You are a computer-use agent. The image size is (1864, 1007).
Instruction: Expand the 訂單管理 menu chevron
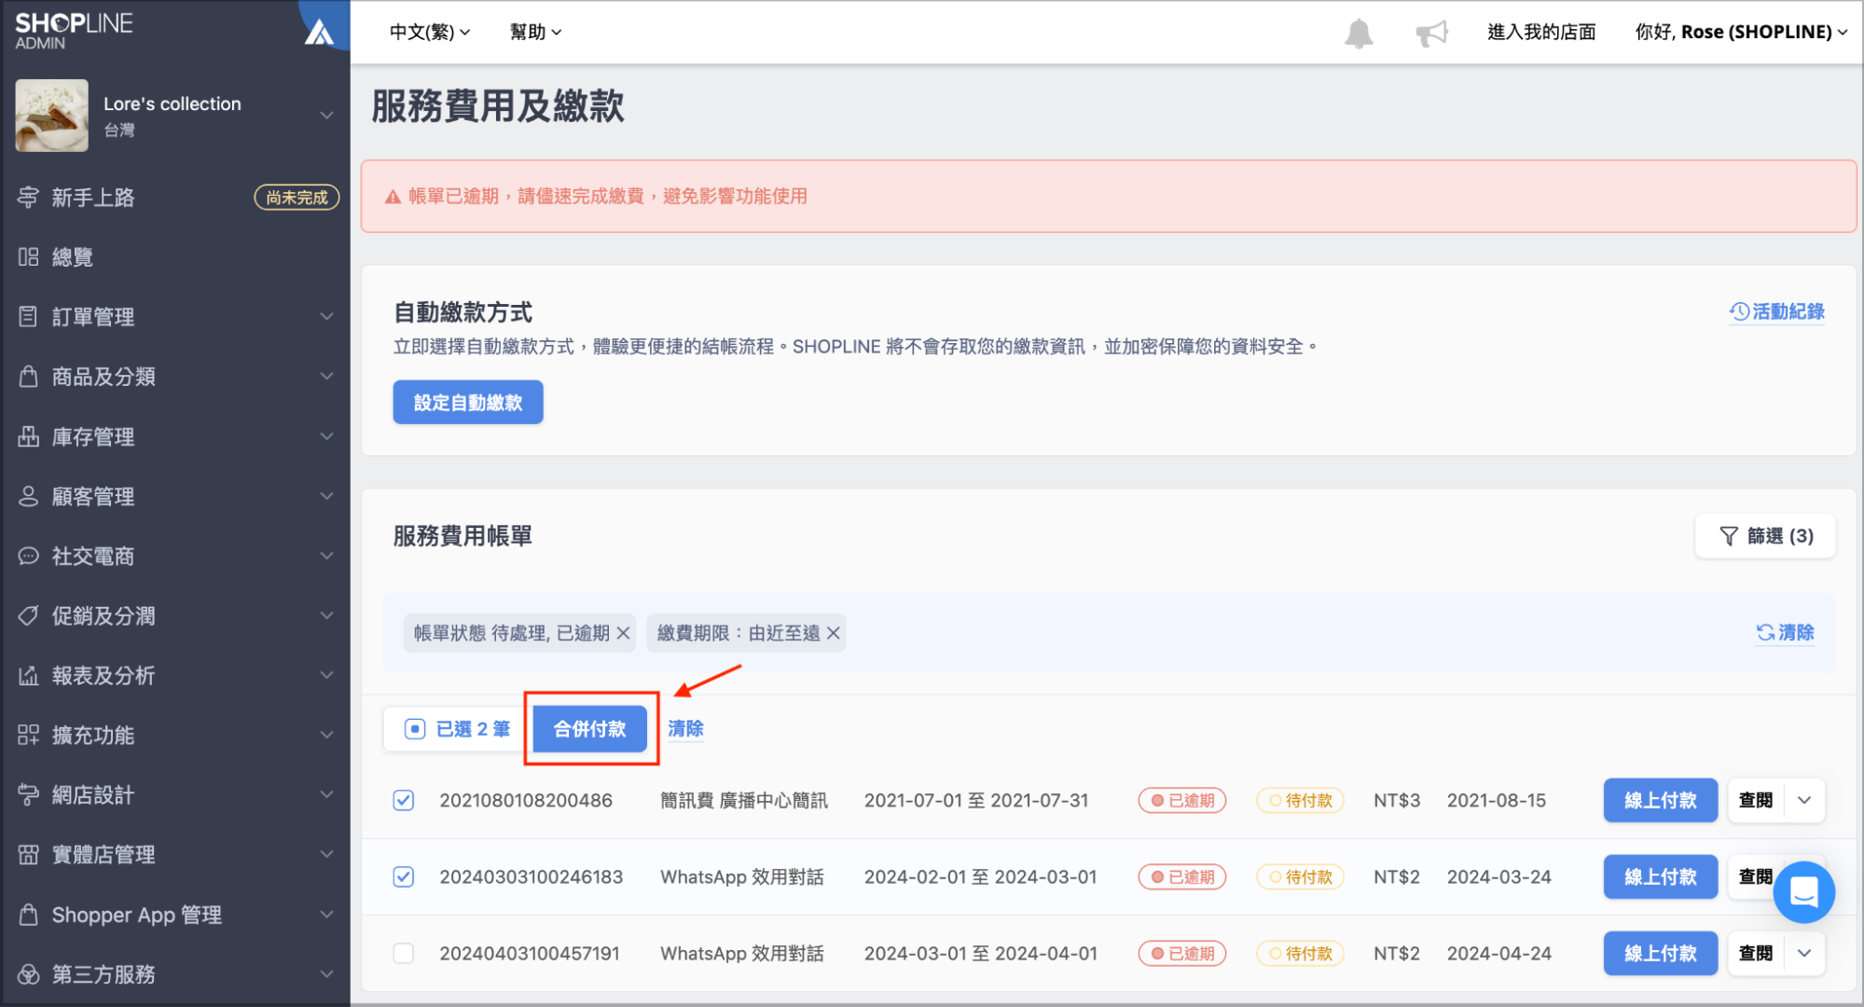point(326,317)
